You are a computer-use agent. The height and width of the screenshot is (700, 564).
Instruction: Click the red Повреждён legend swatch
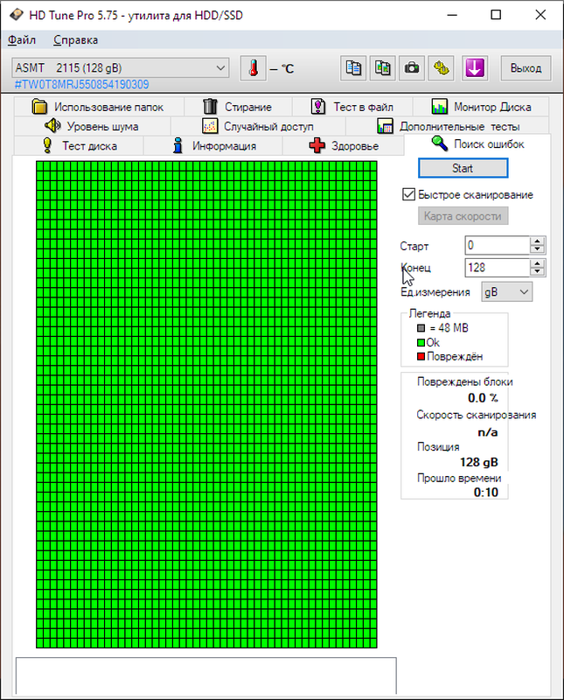[x=421, y=357]
